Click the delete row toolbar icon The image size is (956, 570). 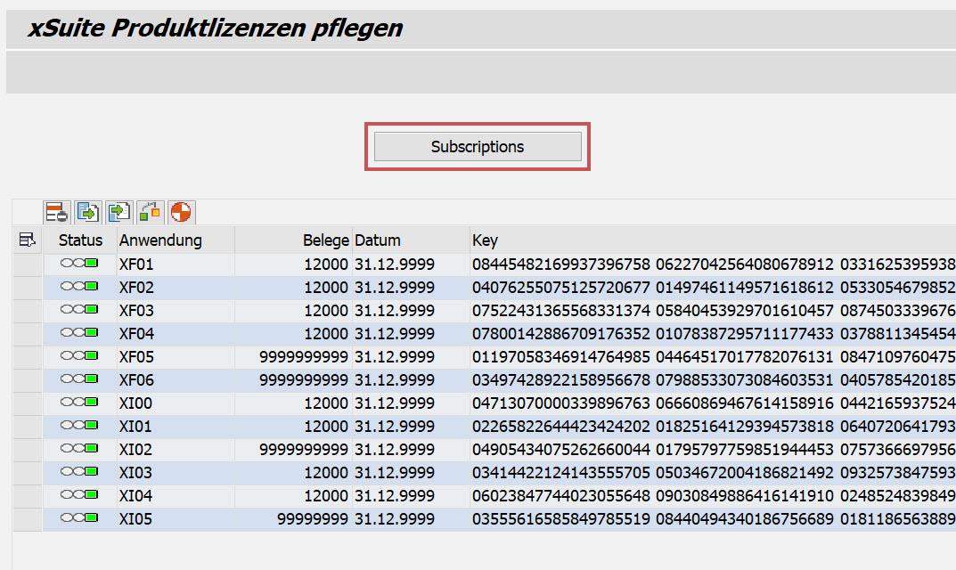pos(58,212)
